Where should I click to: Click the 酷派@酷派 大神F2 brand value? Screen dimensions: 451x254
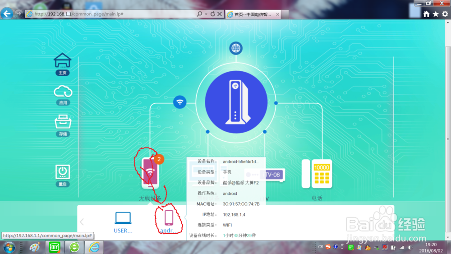click(241, 183)
